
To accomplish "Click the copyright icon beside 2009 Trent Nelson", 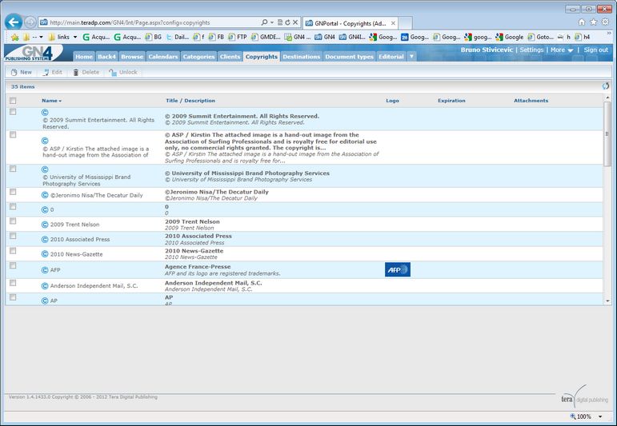I will click(45, 225).
